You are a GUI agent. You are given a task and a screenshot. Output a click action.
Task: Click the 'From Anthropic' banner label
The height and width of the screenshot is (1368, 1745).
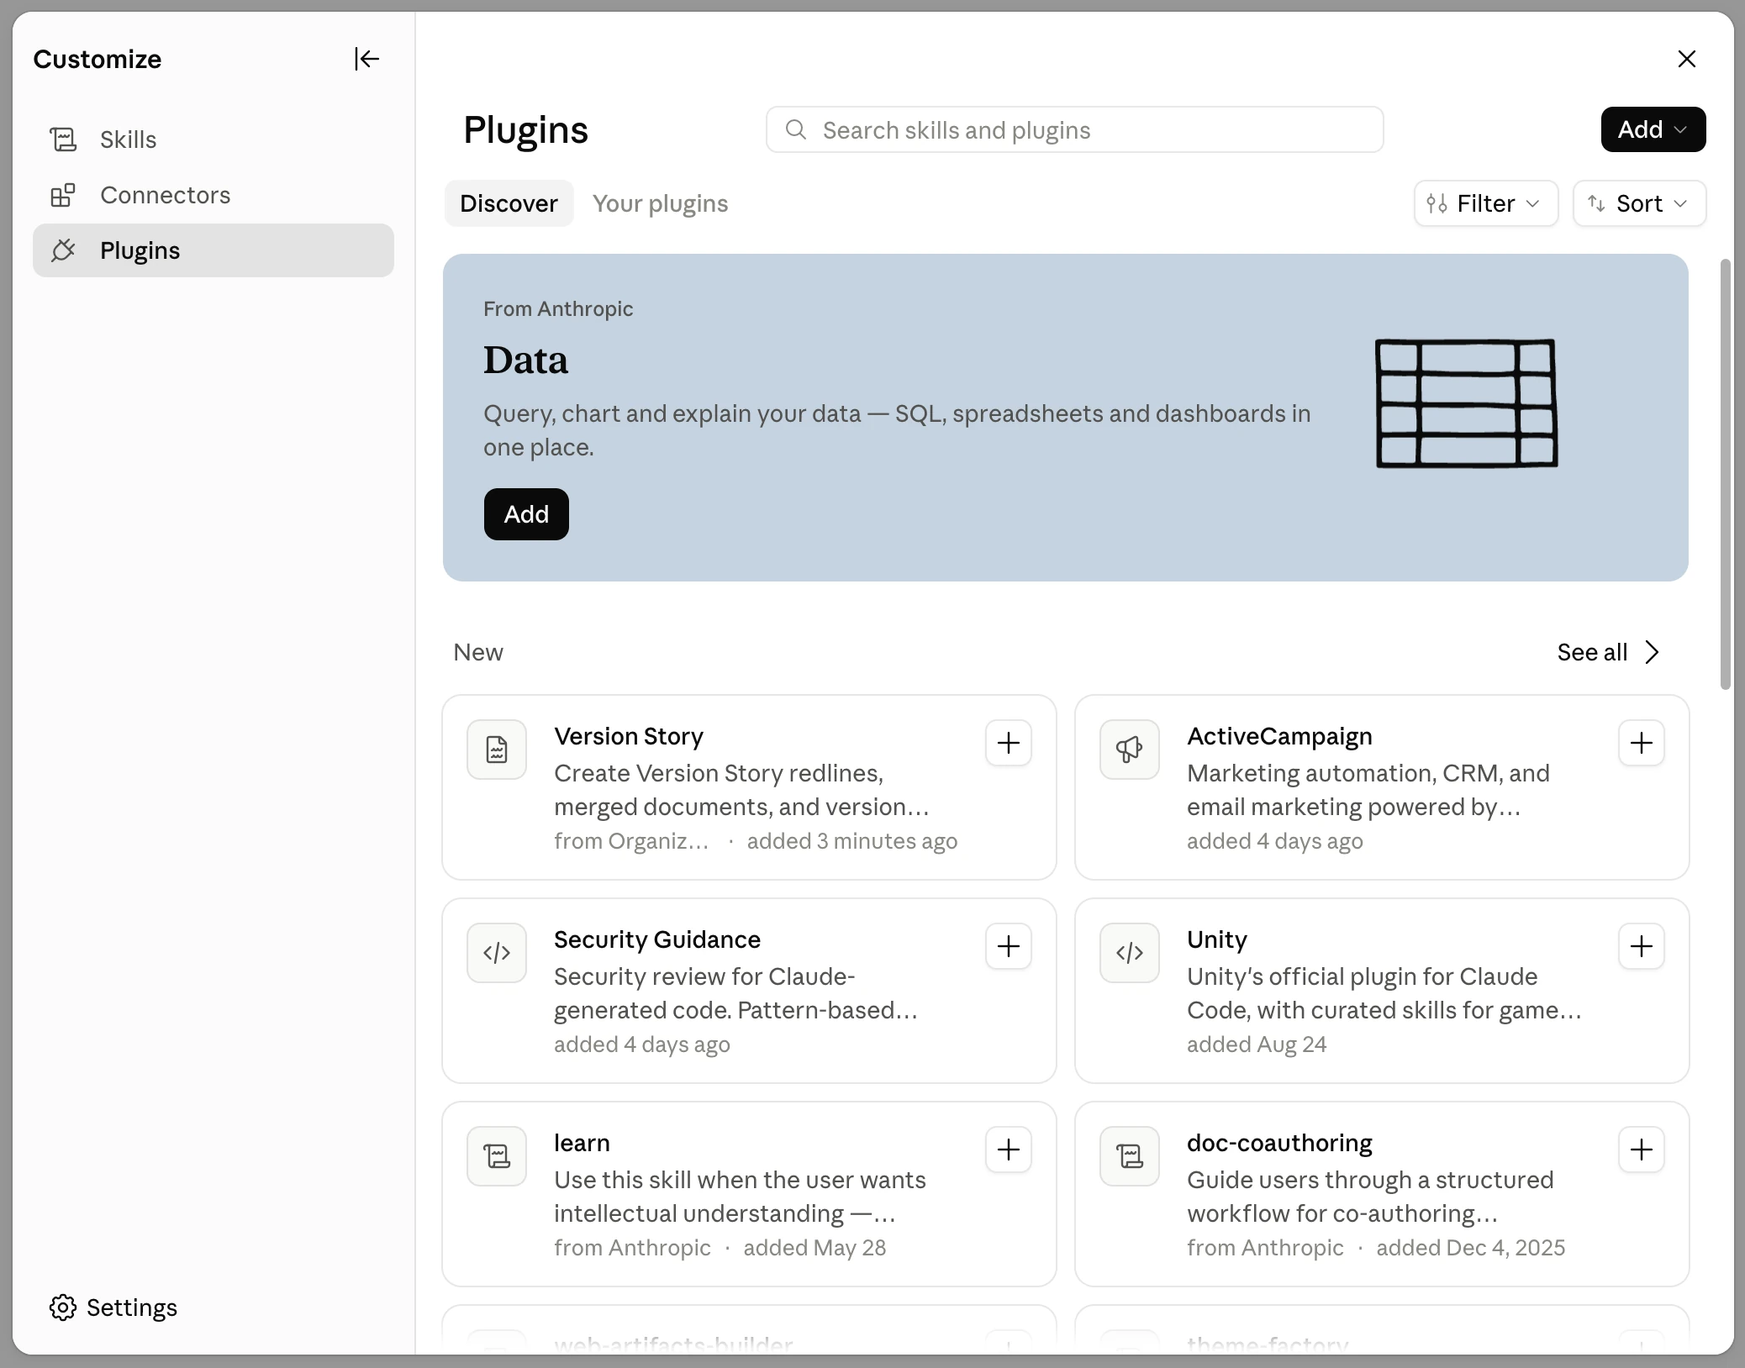[x=558, y=308]
